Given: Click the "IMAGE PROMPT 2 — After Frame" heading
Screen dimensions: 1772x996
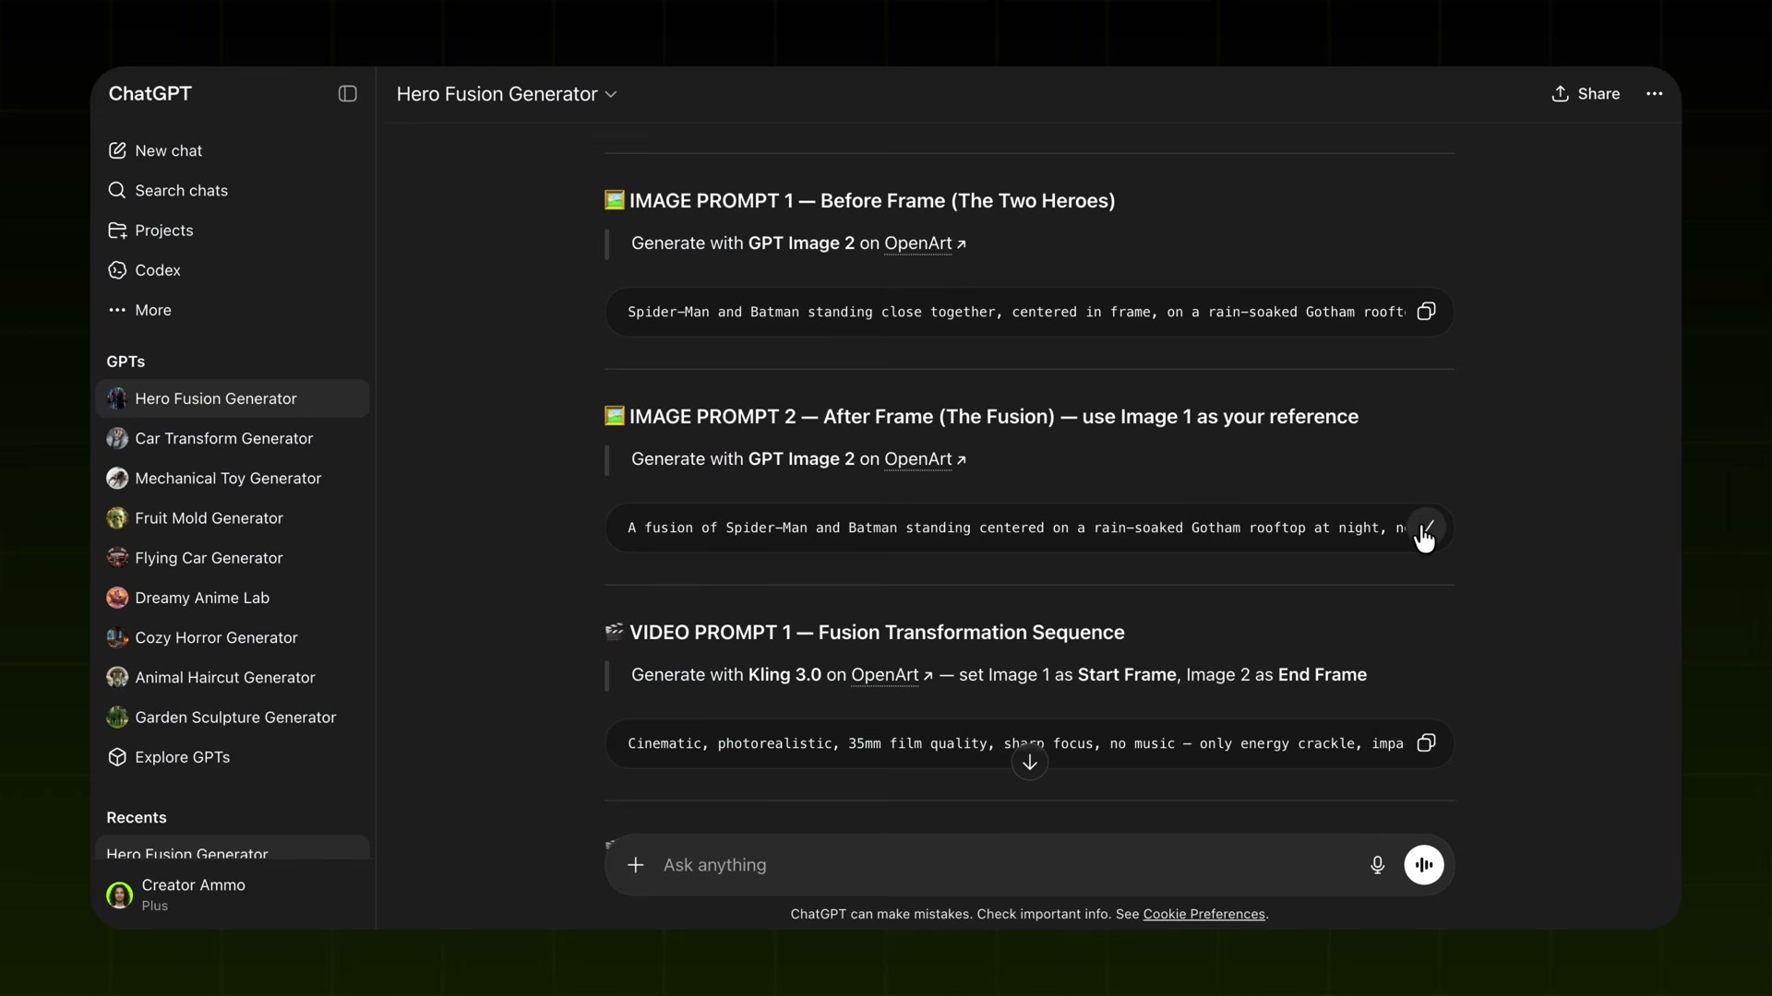Looking at the screenshot, I should pos(994,417).
